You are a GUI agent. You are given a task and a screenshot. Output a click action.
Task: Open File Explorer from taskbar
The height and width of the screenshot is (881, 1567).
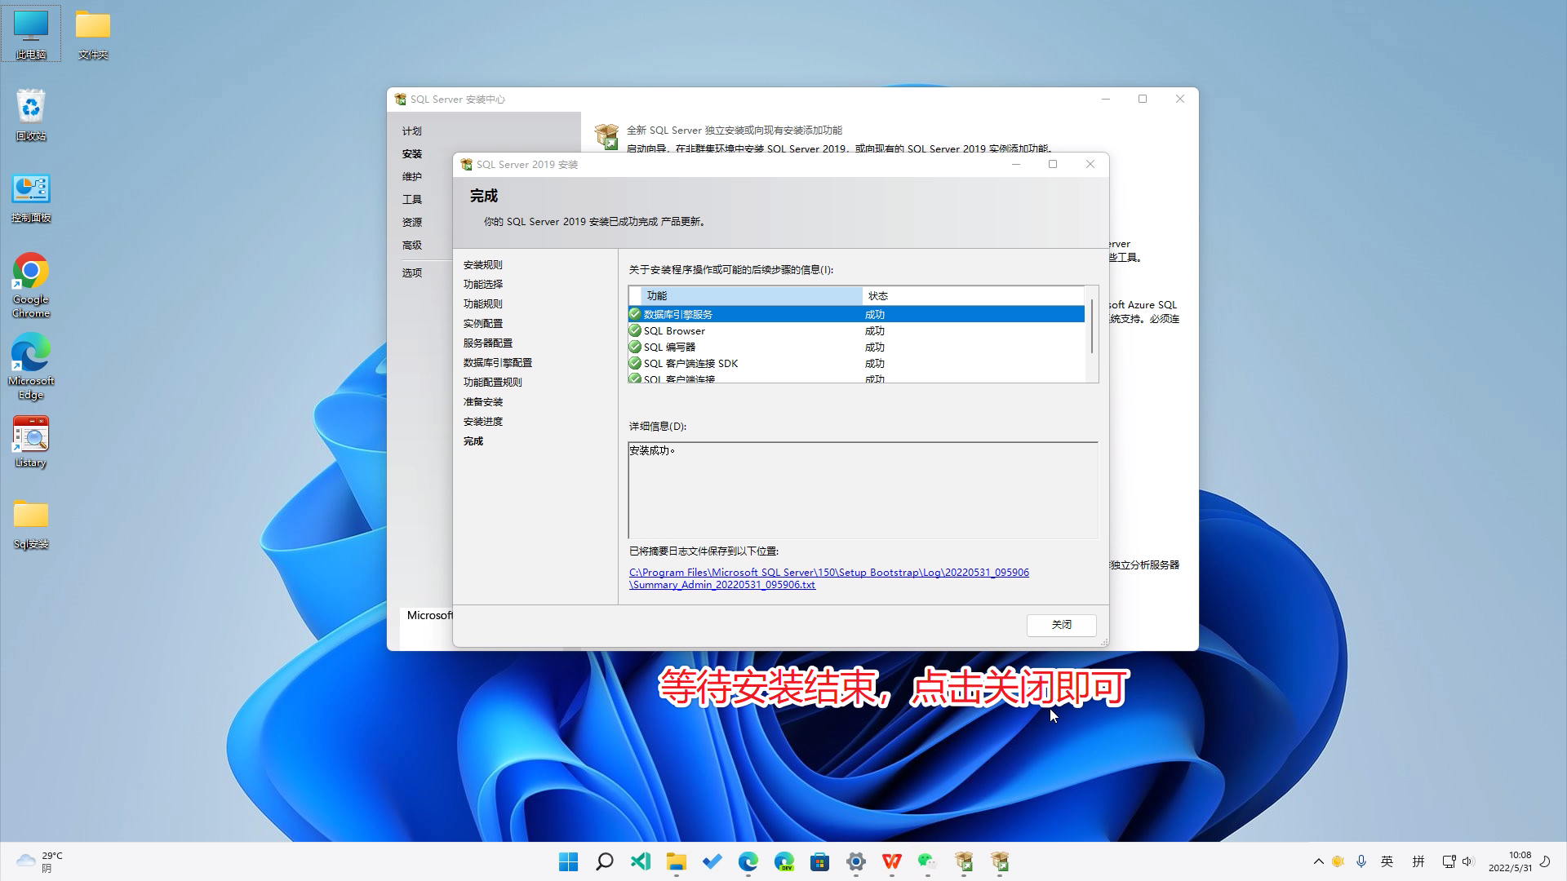click(677, 861)
